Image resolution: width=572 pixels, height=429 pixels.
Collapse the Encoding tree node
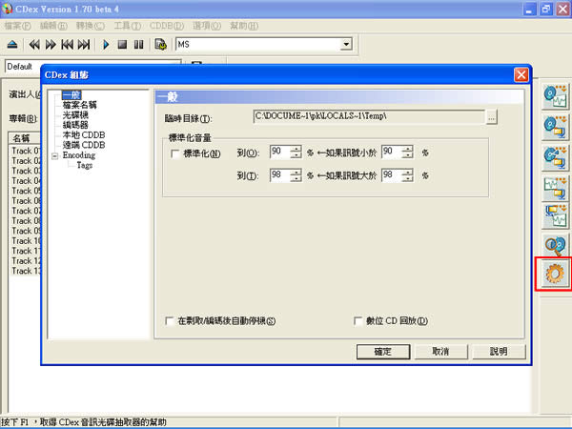pyautogui.click(x=54, y=155)
